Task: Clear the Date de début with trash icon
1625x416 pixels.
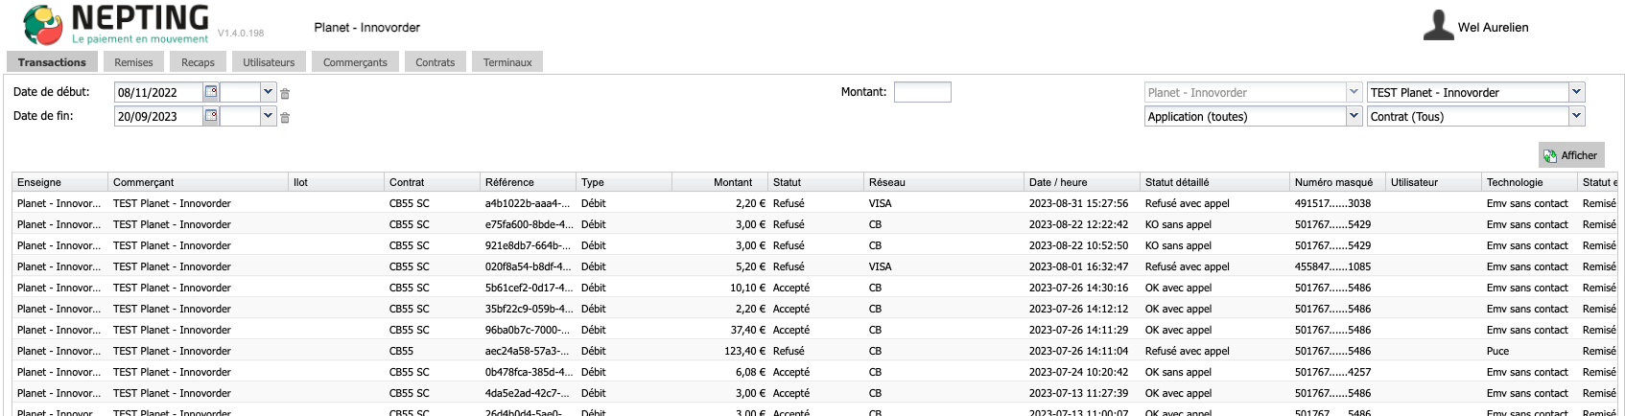Action: click(285, 94)
